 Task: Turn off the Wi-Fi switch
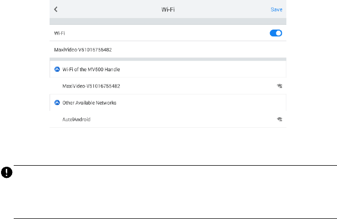click(x=276, y=33)
